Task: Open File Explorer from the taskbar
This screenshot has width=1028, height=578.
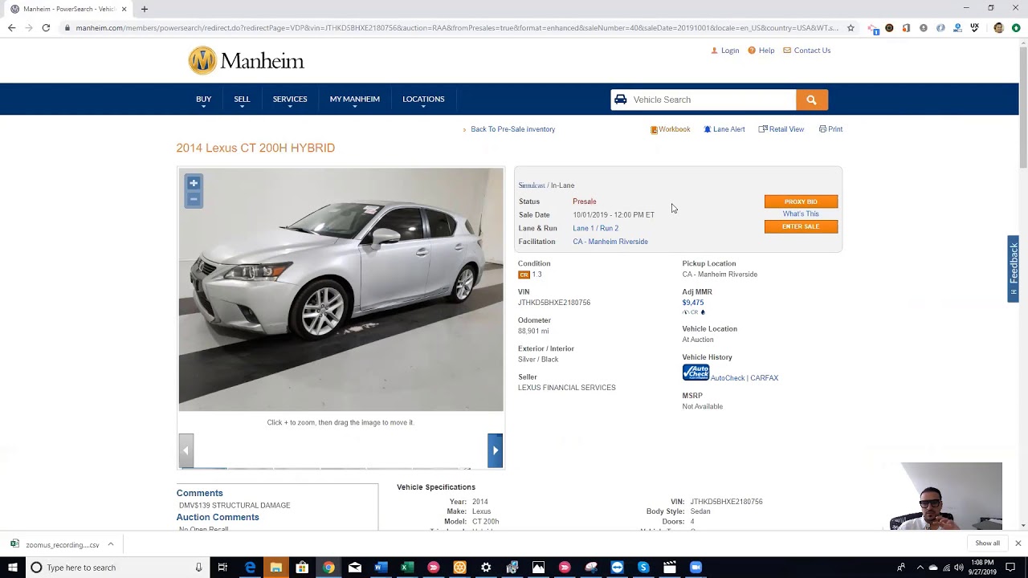Action: coord(276,568)
